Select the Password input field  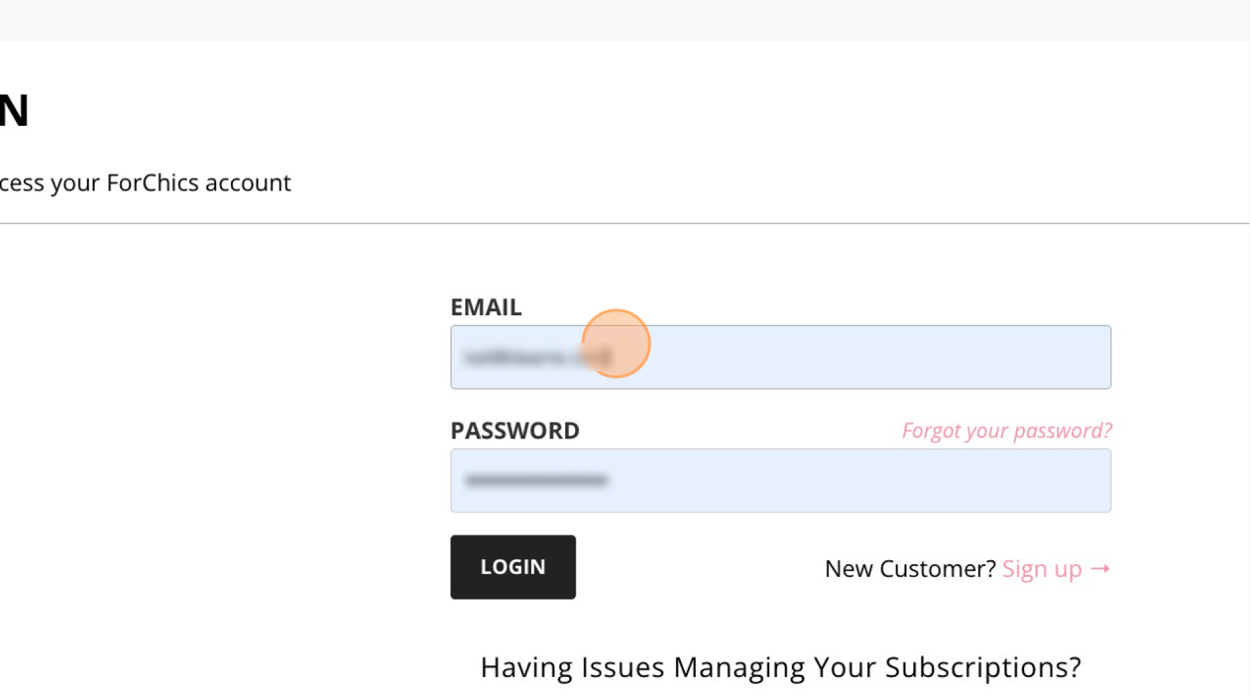781,480
